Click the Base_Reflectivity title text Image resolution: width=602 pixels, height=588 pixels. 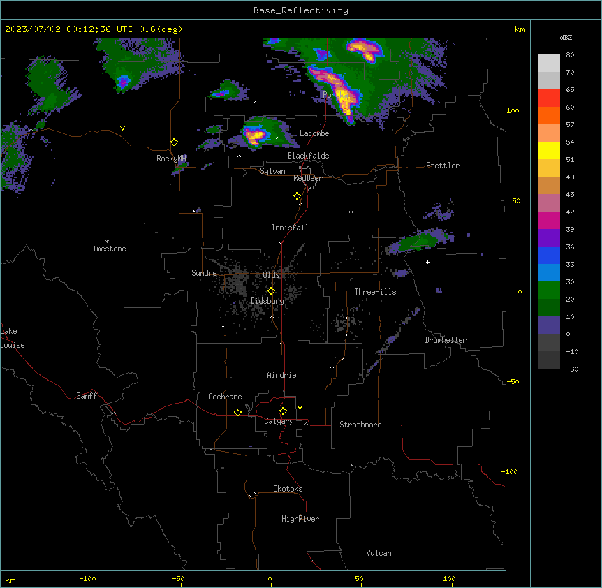point(301,10)
